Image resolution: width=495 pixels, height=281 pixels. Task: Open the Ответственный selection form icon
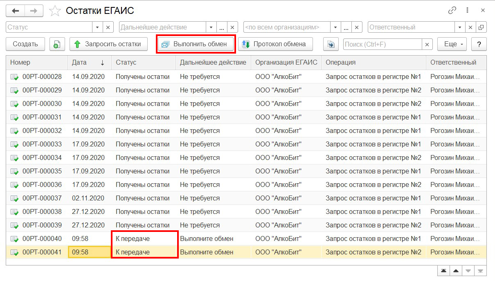click(x=481, y=27)
